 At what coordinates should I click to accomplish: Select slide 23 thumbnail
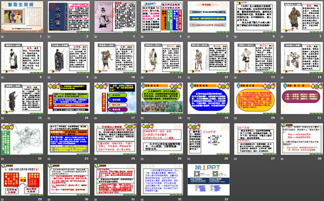click(69, 139)
